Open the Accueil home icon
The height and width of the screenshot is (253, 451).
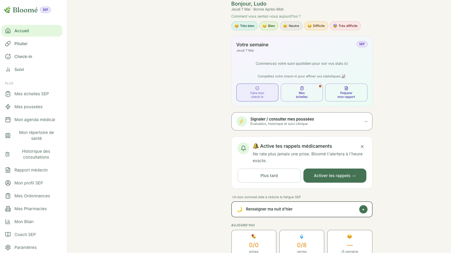pyautogui.click(x=8, y=31)
